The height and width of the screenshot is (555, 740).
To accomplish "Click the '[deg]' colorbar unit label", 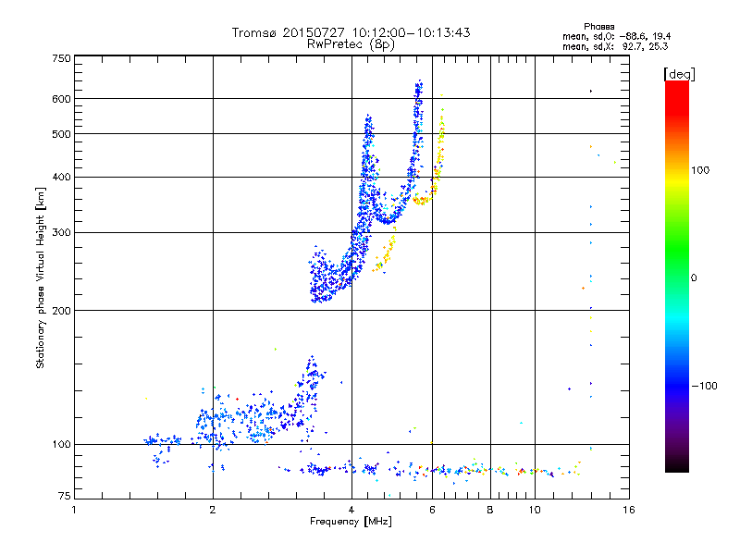I will (679, 74).
